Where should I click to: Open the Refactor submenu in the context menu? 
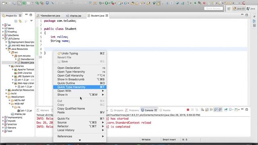[80, 126]
